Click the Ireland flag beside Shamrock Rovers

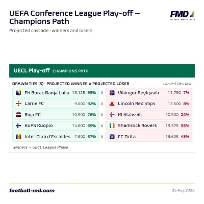click(x=112, y=125)
